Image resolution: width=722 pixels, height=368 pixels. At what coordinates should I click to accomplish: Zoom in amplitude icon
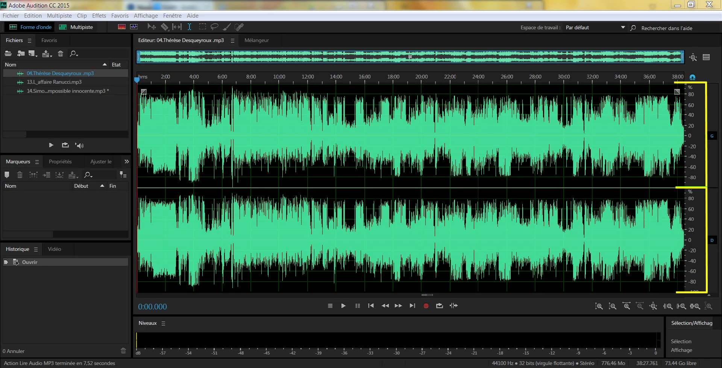[599, 306]
